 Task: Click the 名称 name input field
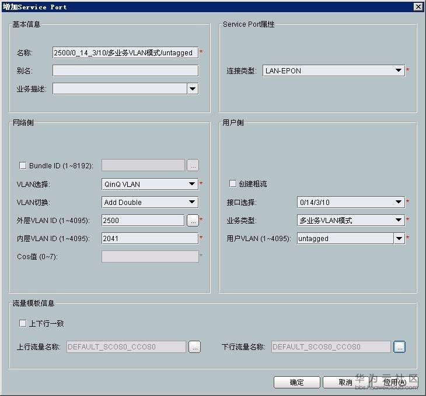click(x=125, y=52)
